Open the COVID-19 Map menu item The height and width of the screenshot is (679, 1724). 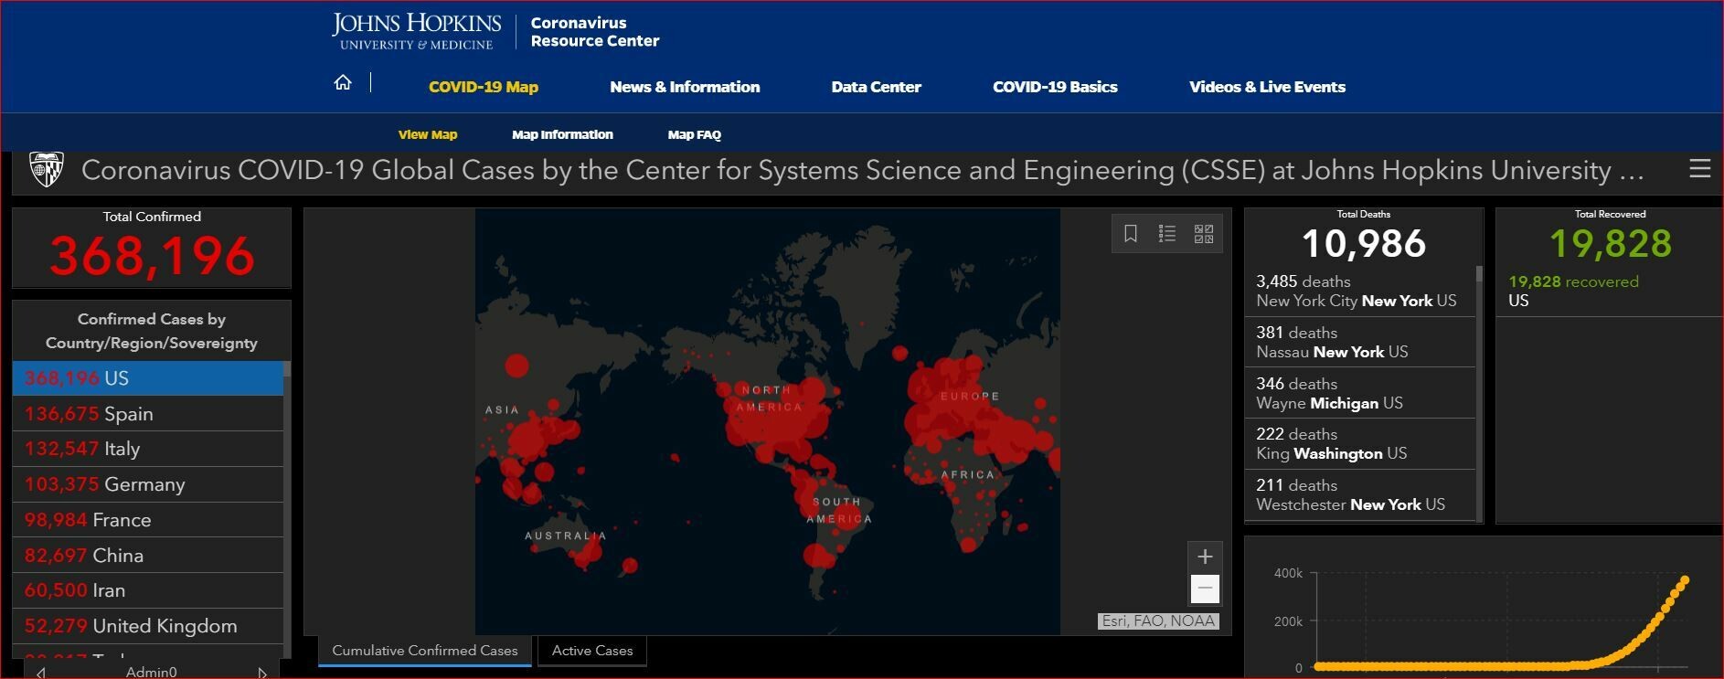[484, 87]
